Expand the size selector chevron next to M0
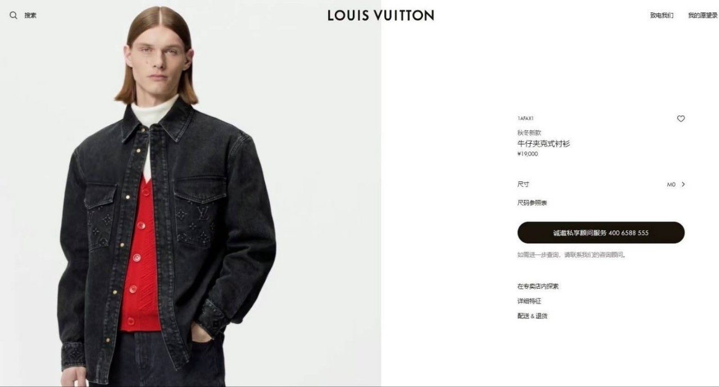Screen dimensions: 719x387 (x=683, y=184)
